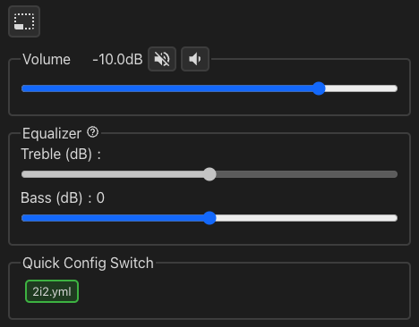Click the blue filled part of Volume slider
This screenshot has width=419, height=327.
(x=167, y=88)
